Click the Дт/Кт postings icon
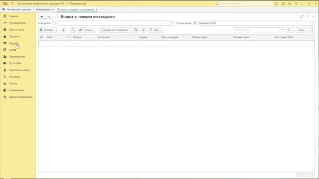319x179 pixels. pyautogui.click(x=73, y=30)
